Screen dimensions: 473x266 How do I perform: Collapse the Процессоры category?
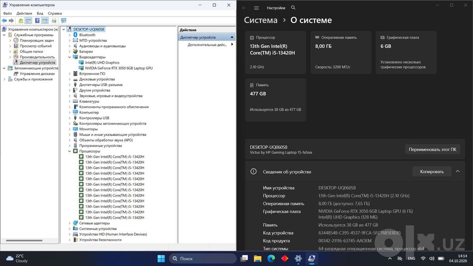[70, 151]
